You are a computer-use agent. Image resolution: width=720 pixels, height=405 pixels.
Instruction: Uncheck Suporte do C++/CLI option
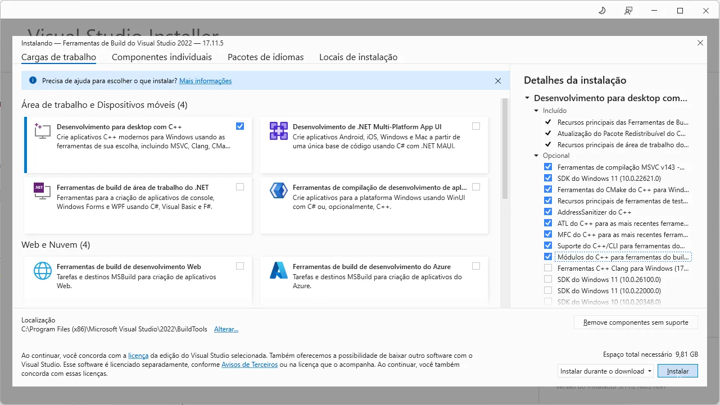(548, 245)
